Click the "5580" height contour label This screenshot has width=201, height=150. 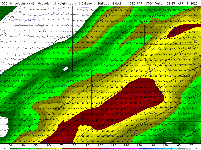pyautogui.click(x=57, y=109)
